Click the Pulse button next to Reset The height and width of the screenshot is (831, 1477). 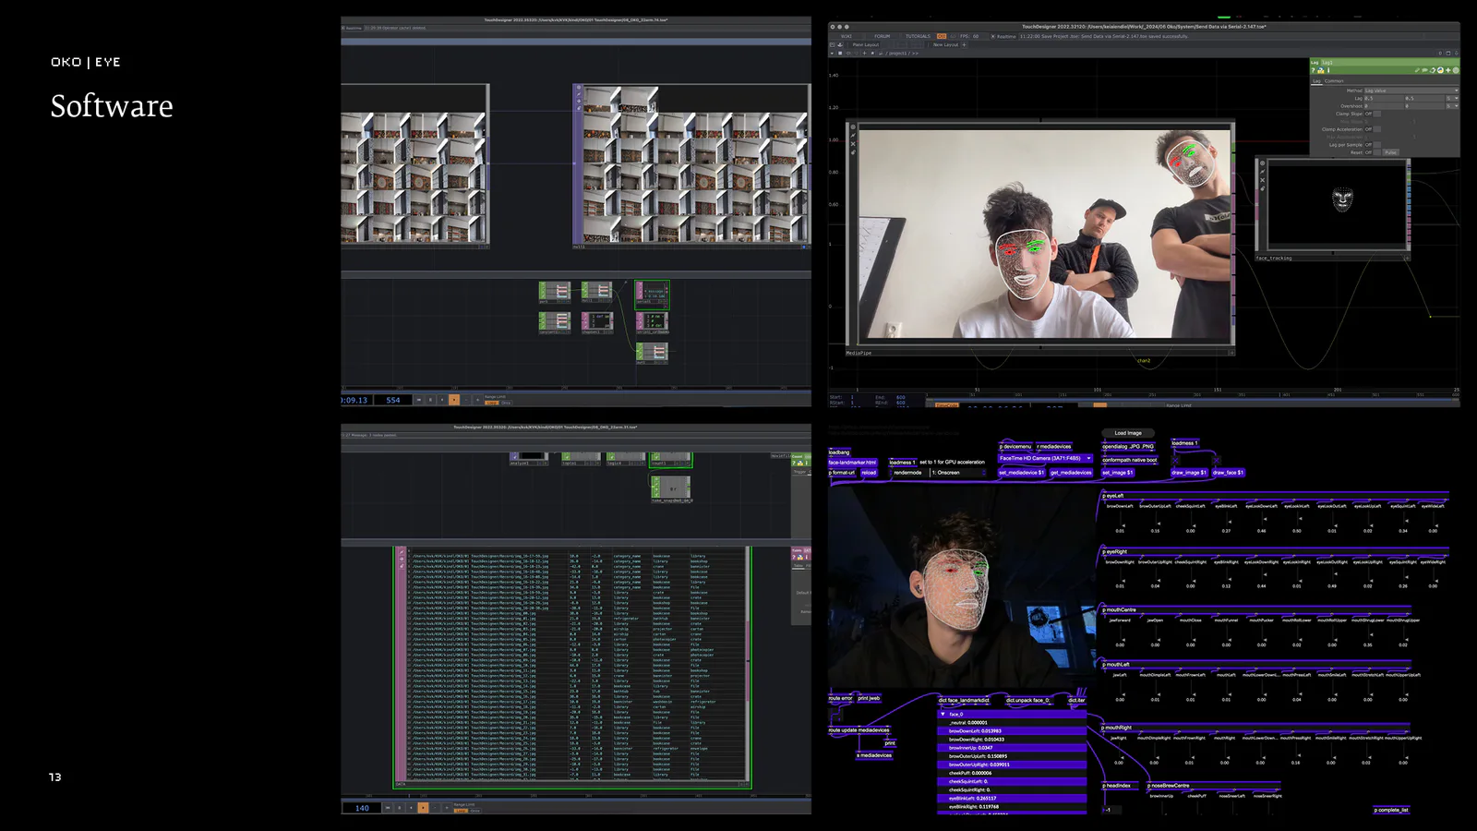[x=1390, y=152]
